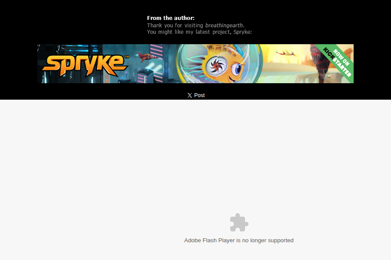391x260 pixels.
Task: Open the Spryke Kickstarter banner
Action: (195, 64)
